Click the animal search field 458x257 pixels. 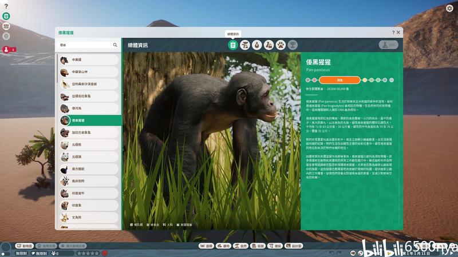[x=88, y=45]
